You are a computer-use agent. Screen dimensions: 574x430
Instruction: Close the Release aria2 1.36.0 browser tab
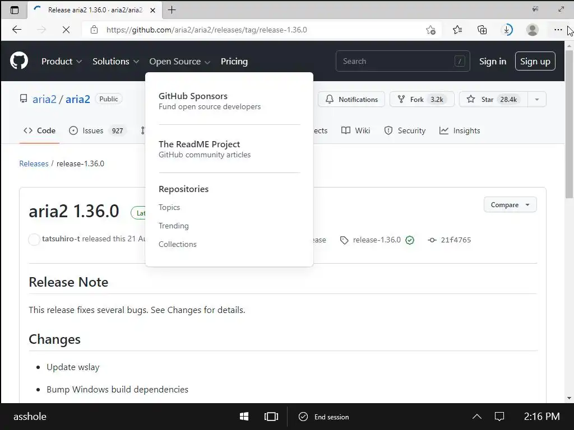pos(152,10)
